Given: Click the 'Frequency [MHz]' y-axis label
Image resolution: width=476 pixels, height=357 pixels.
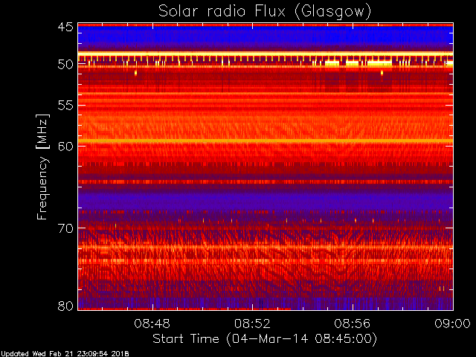Looking at the screenshot, I should (x=42, y=167).
